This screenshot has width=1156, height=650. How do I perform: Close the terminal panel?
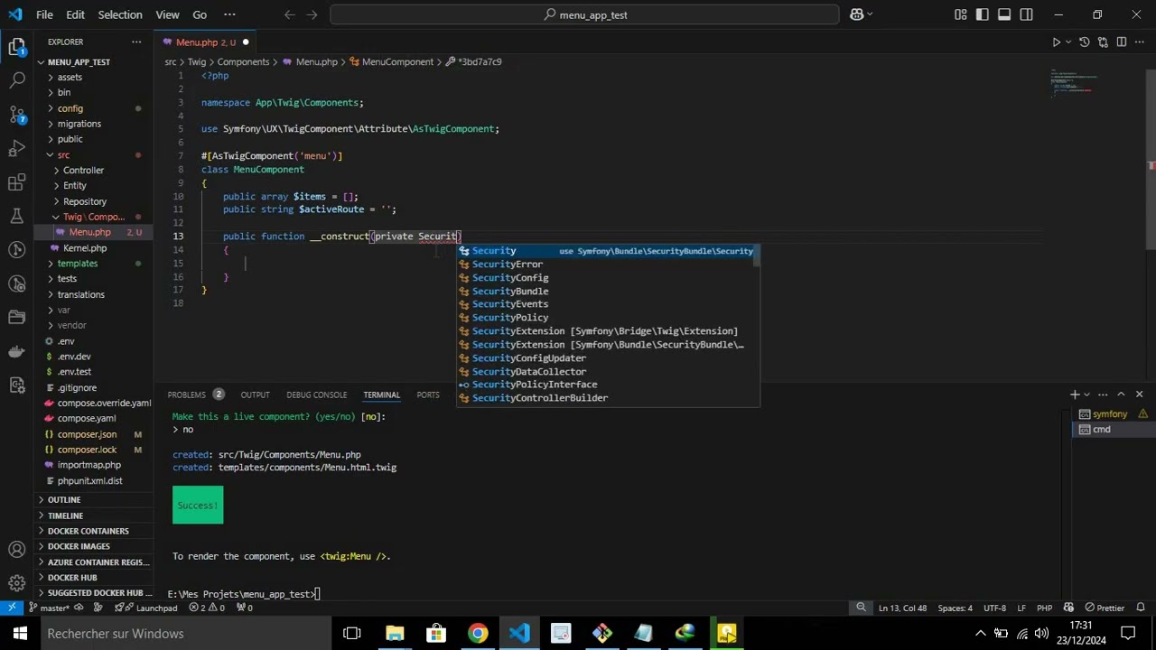point(1139,395)
